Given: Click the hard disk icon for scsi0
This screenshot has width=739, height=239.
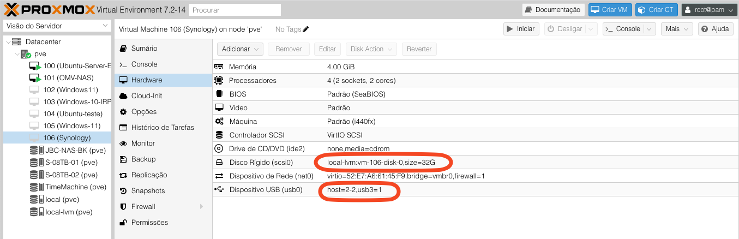Looking at the screenshot, I should (219, 163).
